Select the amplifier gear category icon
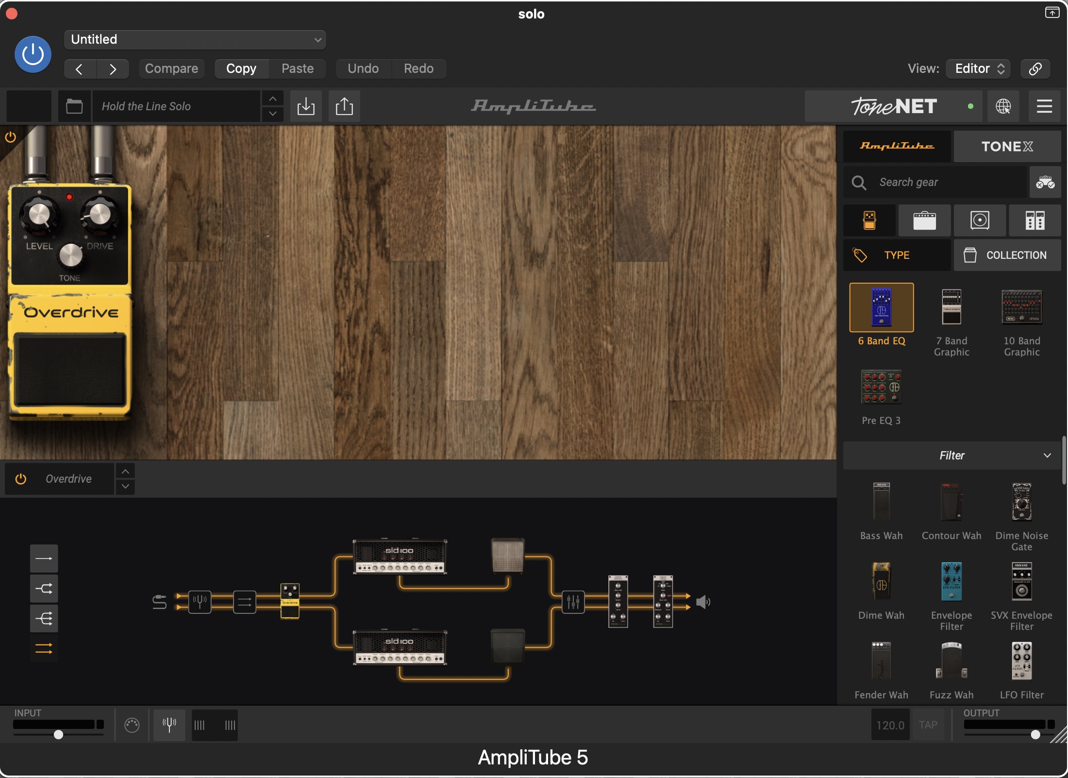The width and height of the screenshot is (1068, 778). coord(924,220)
